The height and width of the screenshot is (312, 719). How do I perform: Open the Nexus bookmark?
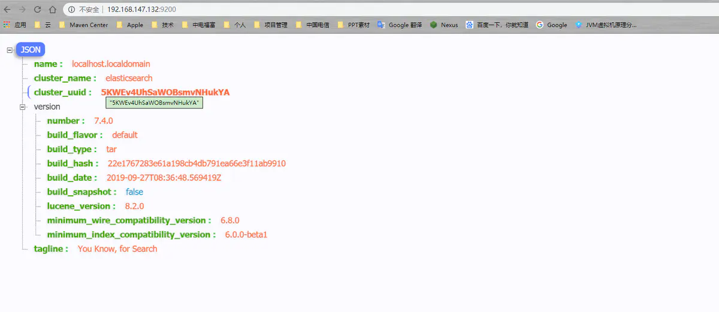tap(443, 25)
